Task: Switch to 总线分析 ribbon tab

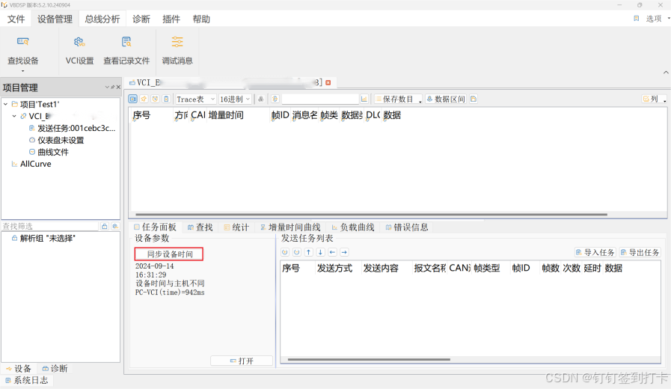Action: pyautogui.click(x=102, y=19)
